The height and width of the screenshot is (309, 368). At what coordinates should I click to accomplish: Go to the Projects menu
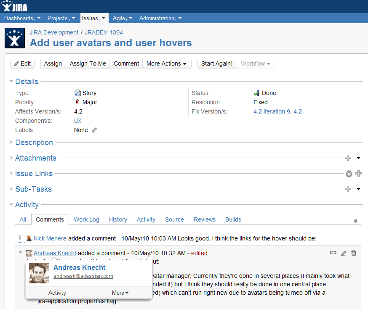tap(58, 18)
